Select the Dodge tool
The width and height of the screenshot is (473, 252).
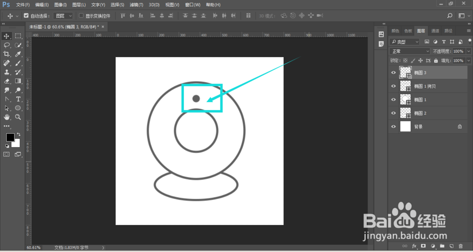(18, 90)
